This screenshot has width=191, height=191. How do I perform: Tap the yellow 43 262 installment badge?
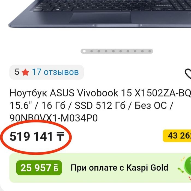coord(177,136)
